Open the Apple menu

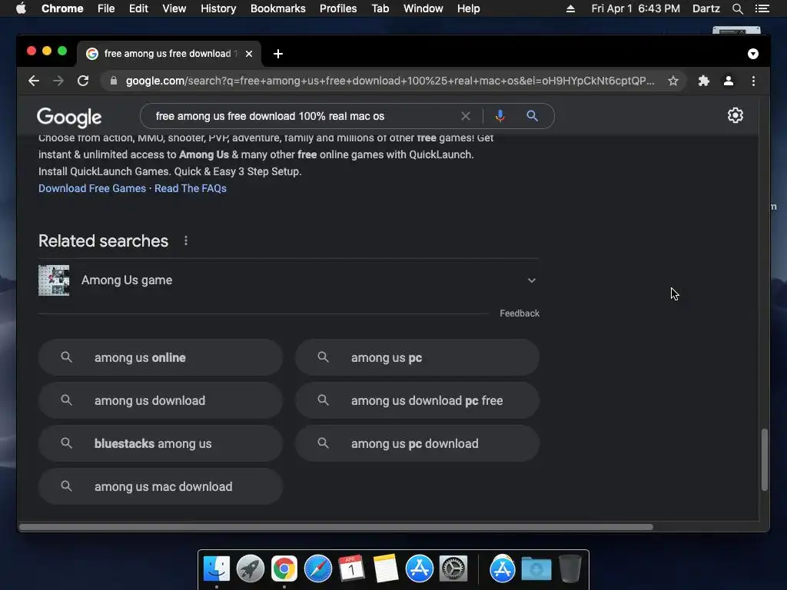click(21, 8)
